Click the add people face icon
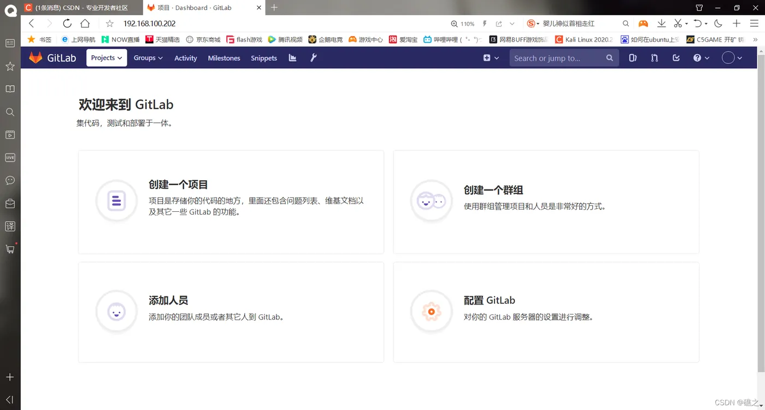The image size is (765, 410). click(x=116, y=312)
